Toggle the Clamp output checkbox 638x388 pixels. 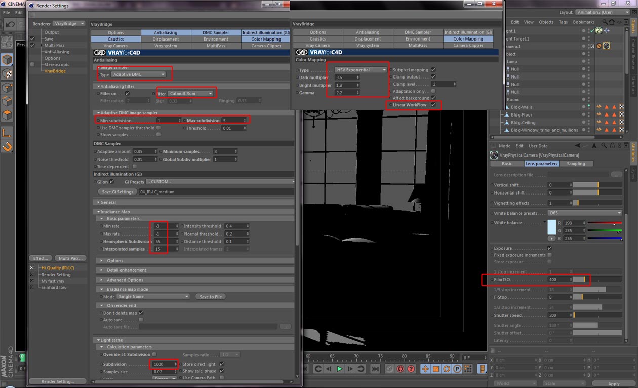[x=433, y=77]
